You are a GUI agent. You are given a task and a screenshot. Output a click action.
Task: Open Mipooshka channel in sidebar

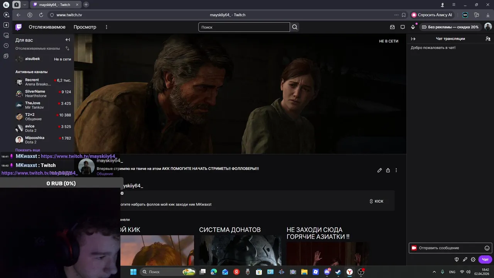(x=43, y=140)
